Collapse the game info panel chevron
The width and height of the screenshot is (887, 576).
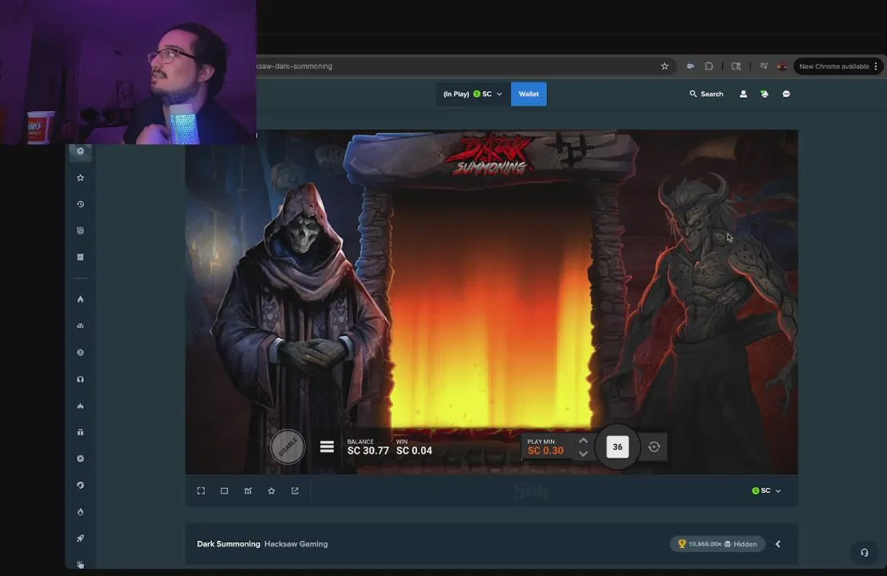tap(778, 544)
